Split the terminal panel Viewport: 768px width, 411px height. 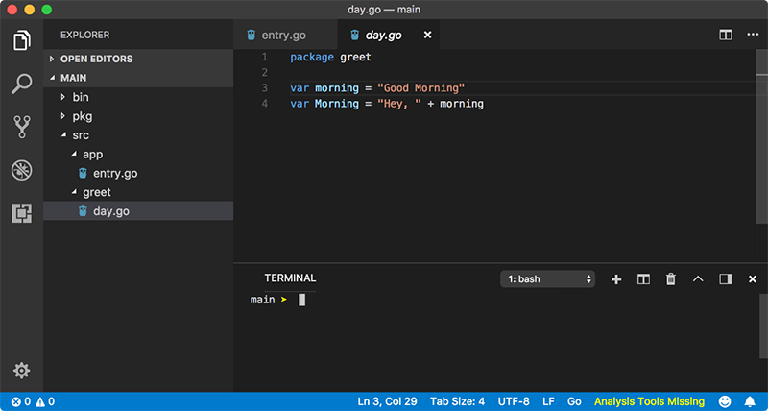pyautogui.click(x=644, y=279)
